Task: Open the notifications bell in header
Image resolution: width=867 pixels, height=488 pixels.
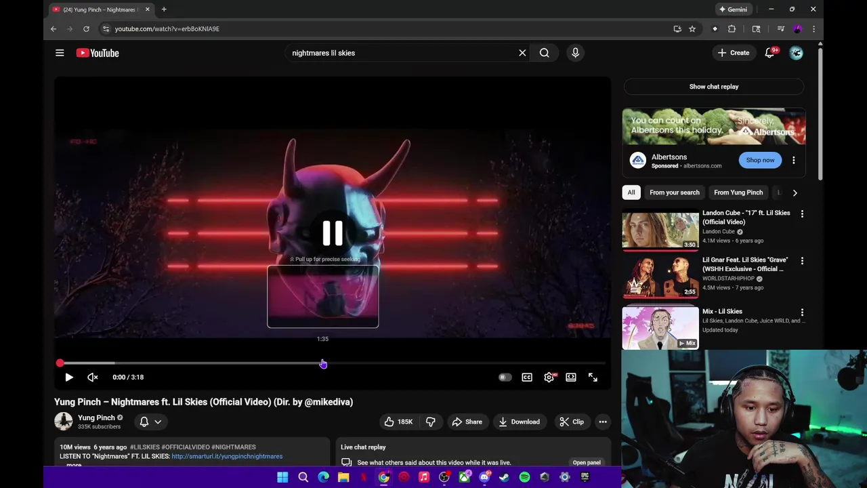Action: (769, 53)
